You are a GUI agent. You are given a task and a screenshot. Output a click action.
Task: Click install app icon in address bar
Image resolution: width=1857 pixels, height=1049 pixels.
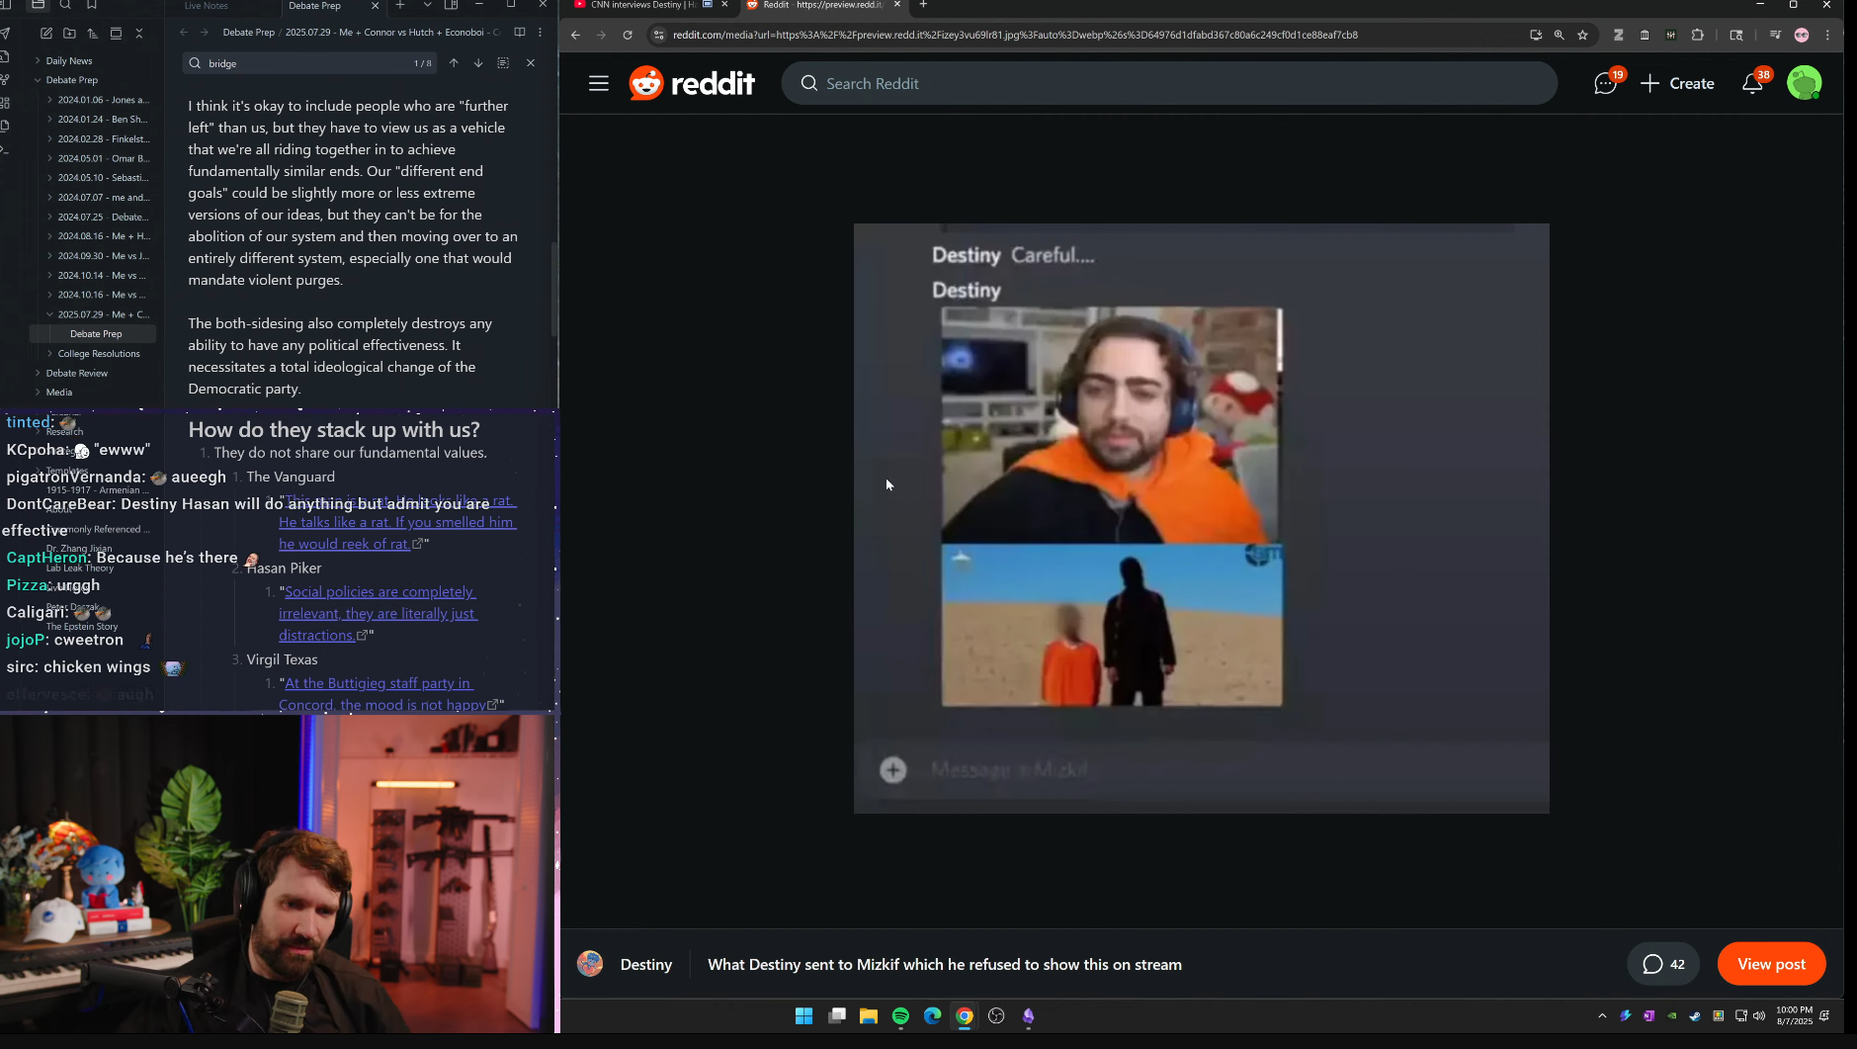click(x=1535, y=35)
